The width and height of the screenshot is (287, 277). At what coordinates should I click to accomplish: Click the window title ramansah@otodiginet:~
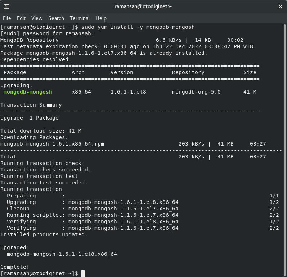click(x=143, y=6)
